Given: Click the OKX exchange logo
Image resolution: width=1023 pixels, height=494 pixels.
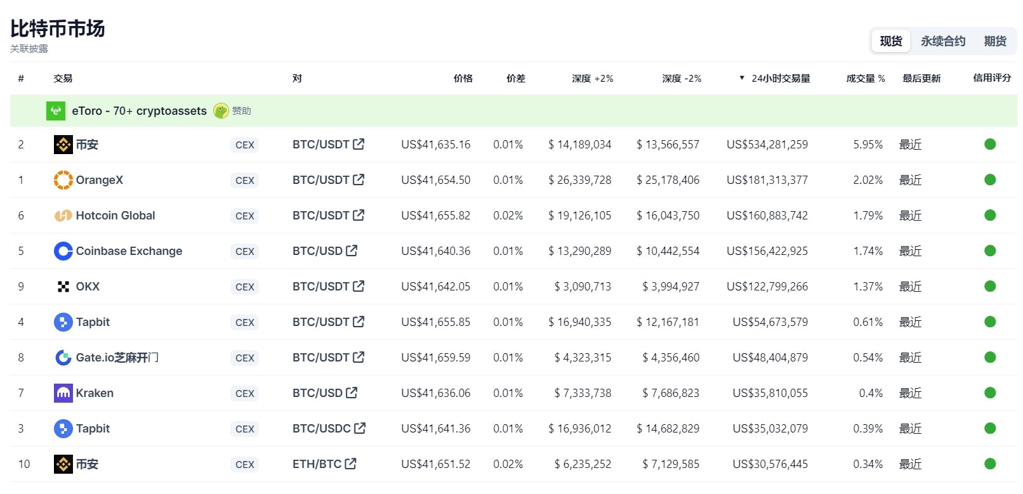Looking at the screenshot, I should click(x=63, y=287).
